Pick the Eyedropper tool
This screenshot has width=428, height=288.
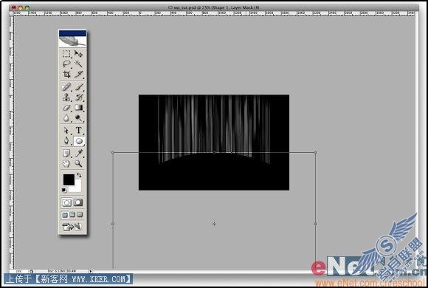pyautogui.click(x=79, y=153)
